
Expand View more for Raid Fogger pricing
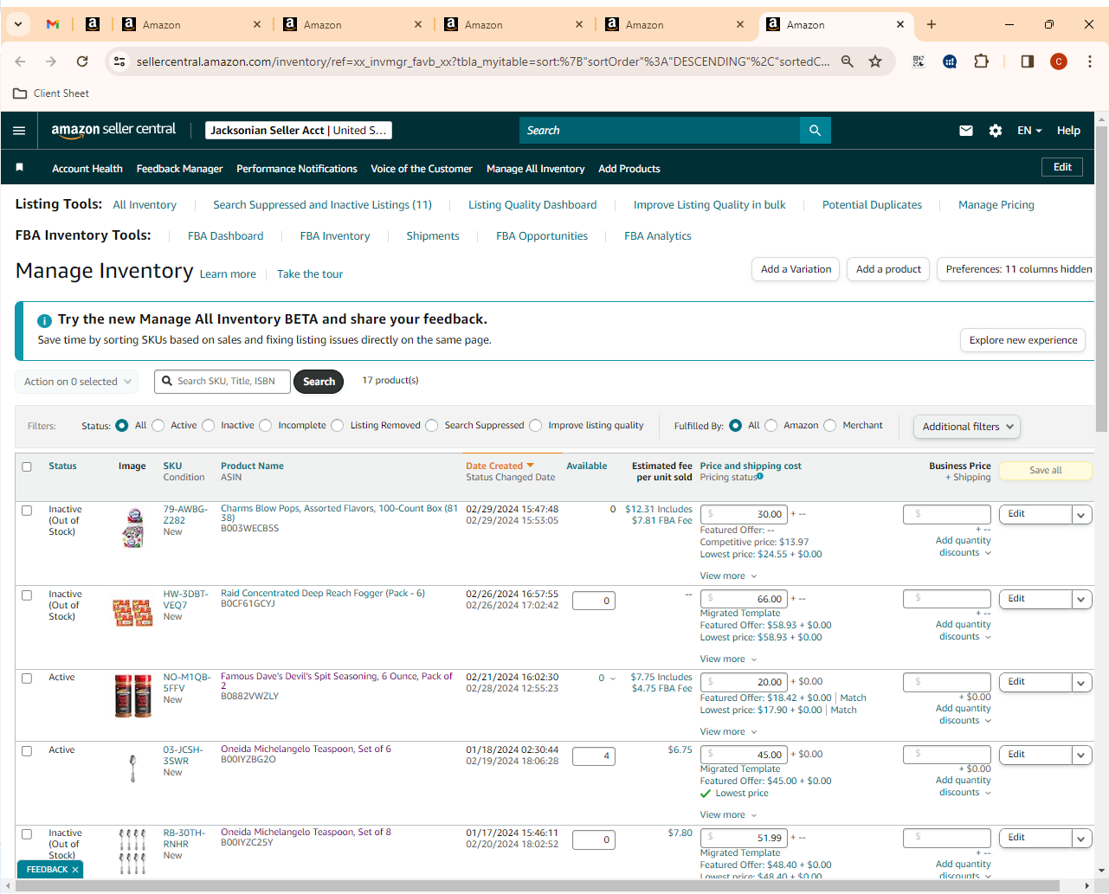[x=728, y=659]
